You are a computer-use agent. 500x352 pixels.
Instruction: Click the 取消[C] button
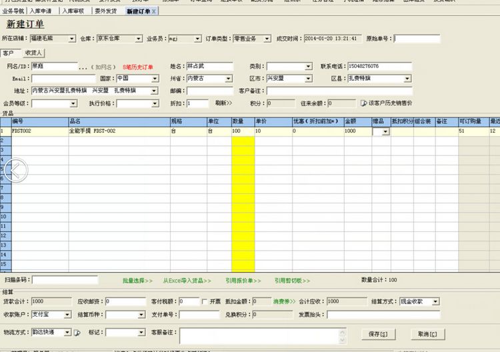click(x=427, y=333)
